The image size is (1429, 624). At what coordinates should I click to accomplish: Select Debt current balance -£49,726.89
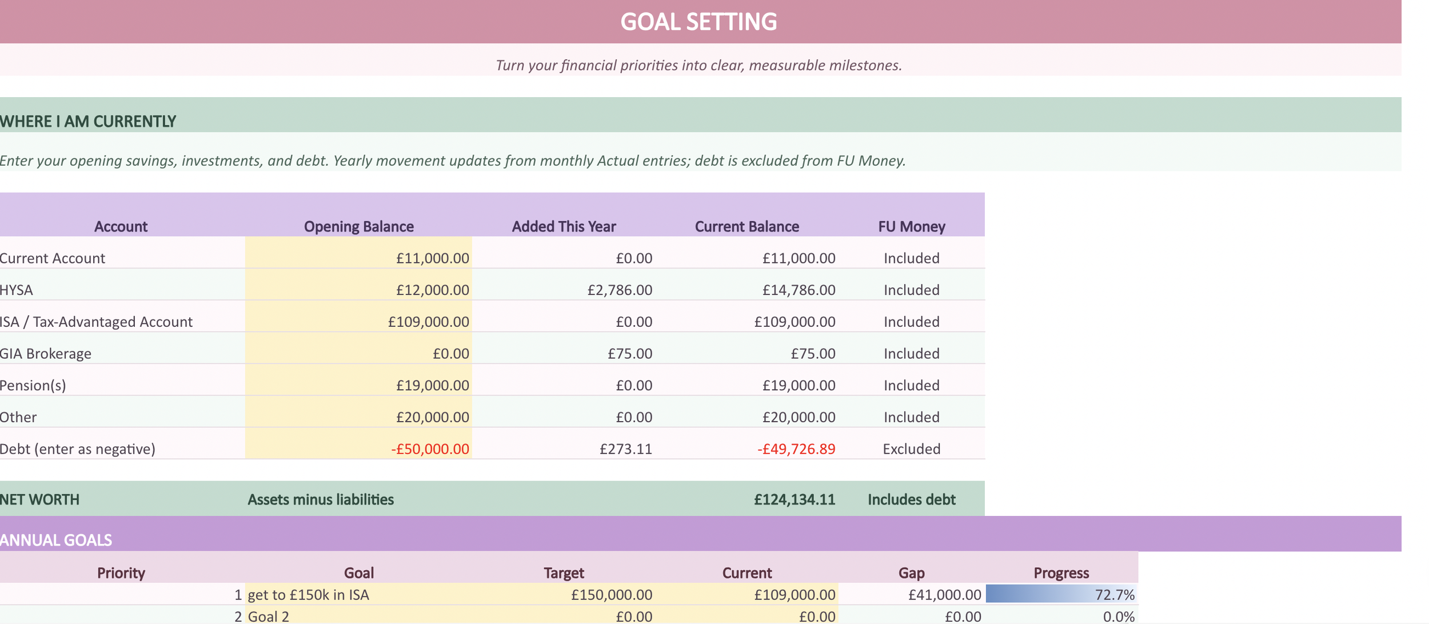click(747, 443)
